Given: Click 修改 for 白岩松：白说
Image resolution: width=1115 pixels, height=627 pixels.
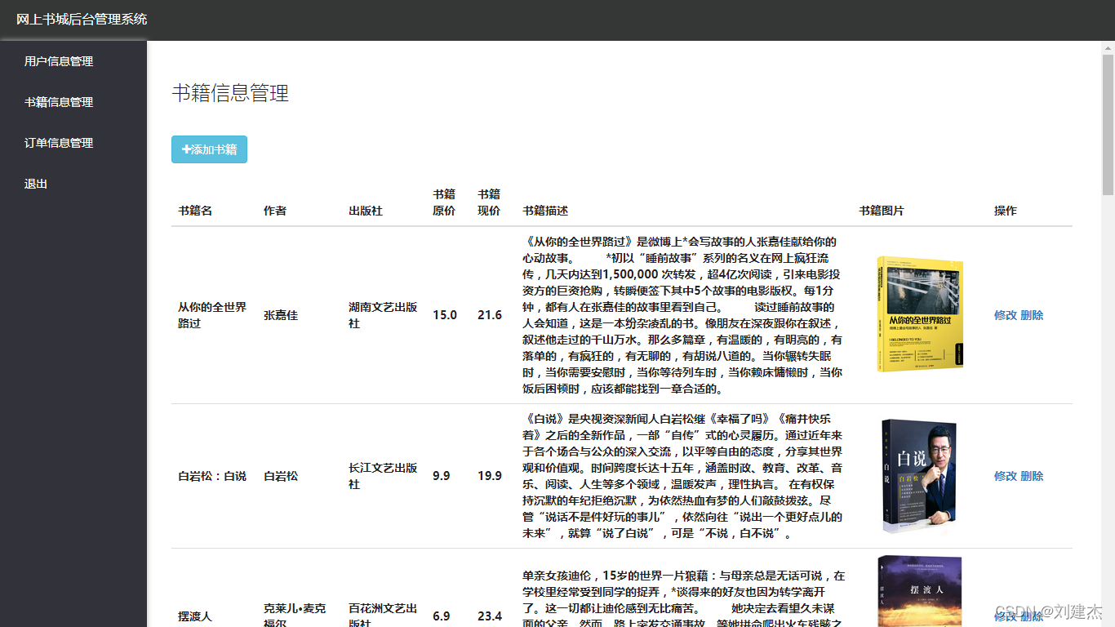Looking at the screenshot, I should tap(1006, 476).
